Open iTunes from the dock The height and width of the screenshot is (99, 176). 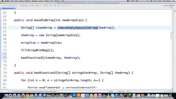pyautogui.click(x=36, y=95)
